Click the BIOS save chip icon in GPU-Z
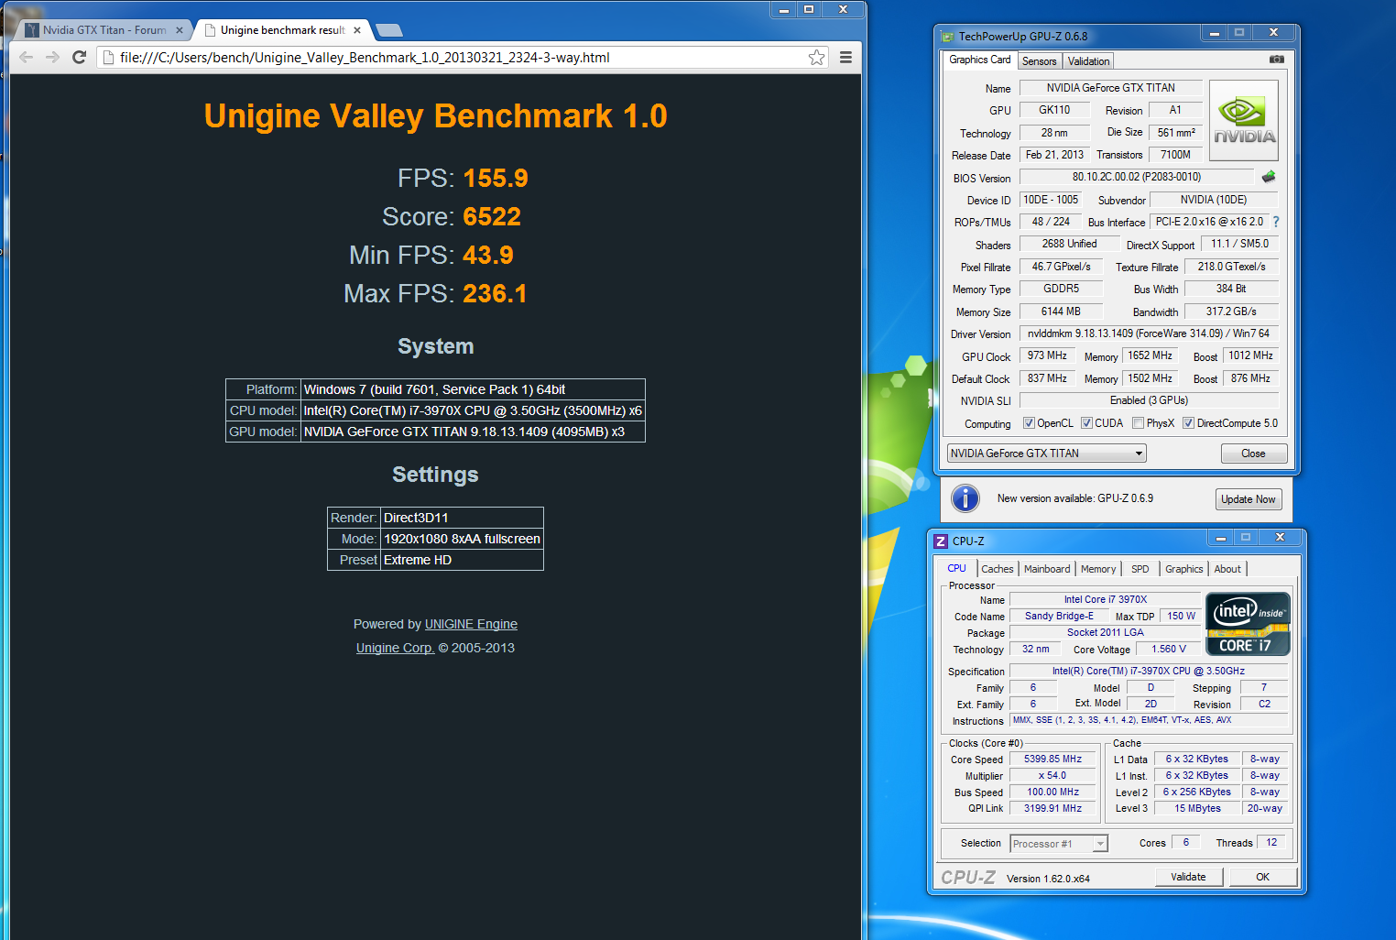The height and width of the screenshot is (940, 1396). pos(1269,177)
